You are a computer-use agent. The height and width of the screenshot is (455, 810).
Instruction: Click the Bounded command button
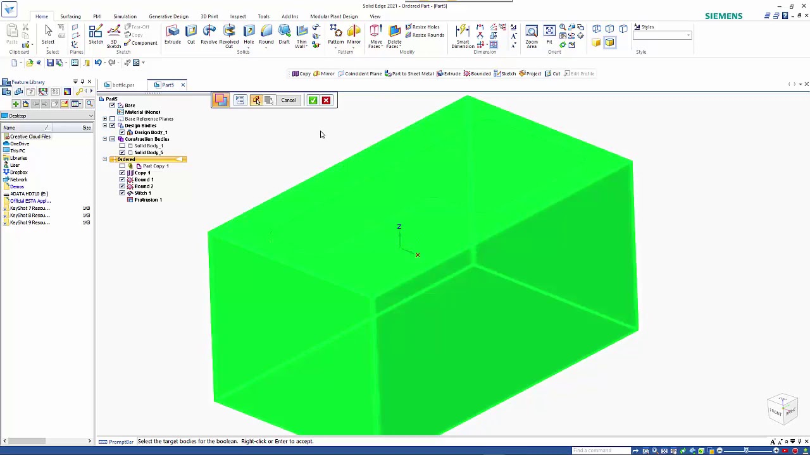[x=477, y=73]
